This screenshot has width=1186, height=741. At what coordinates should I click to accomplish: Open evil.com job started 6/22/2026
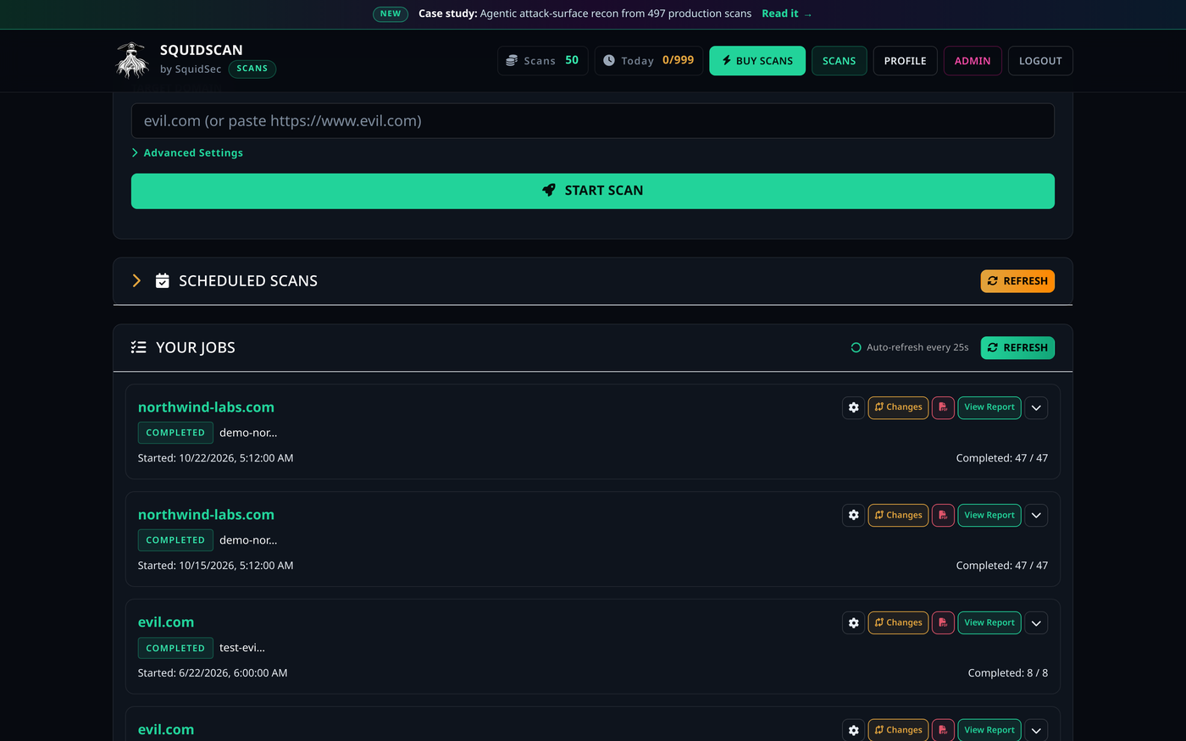(166, 622)
